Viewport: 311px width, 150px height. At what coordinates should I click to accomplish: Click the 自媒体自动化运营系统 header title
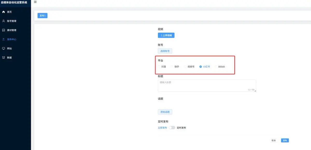coord(14,2)
